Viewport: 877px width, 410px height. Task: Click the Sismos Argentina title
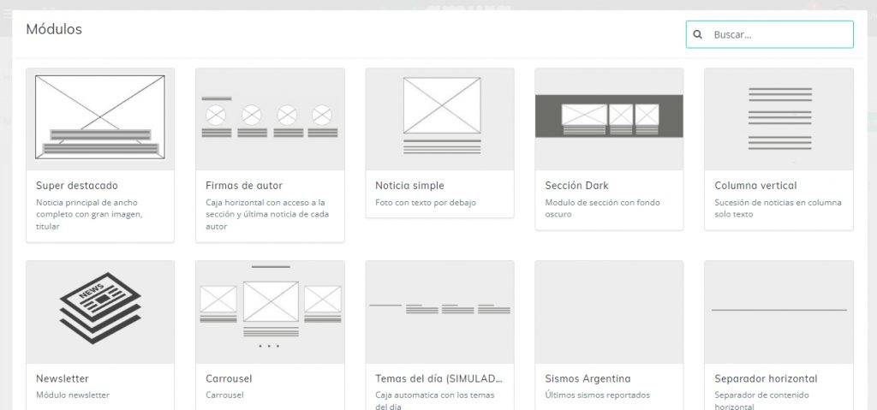[588, 378]
